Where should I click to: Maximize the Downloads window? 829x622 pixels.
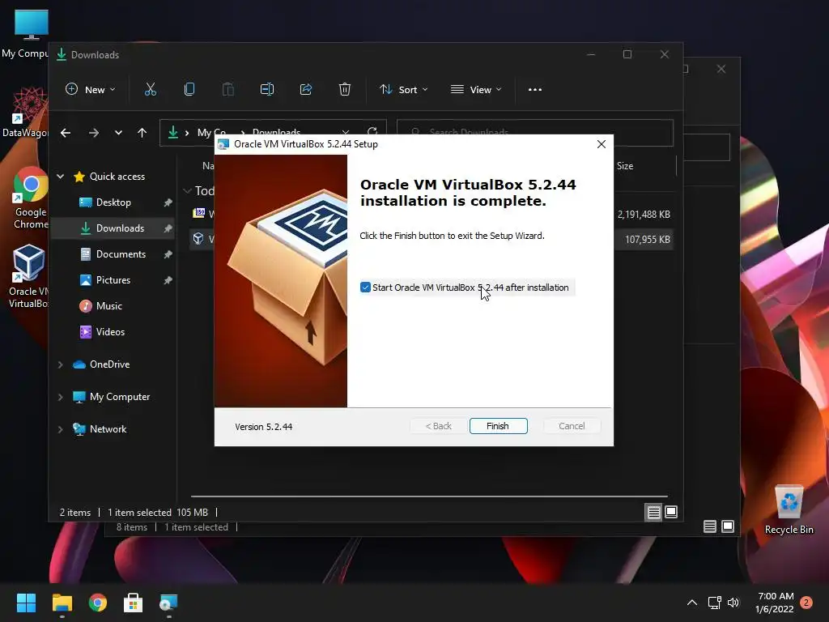click(627, 54)
